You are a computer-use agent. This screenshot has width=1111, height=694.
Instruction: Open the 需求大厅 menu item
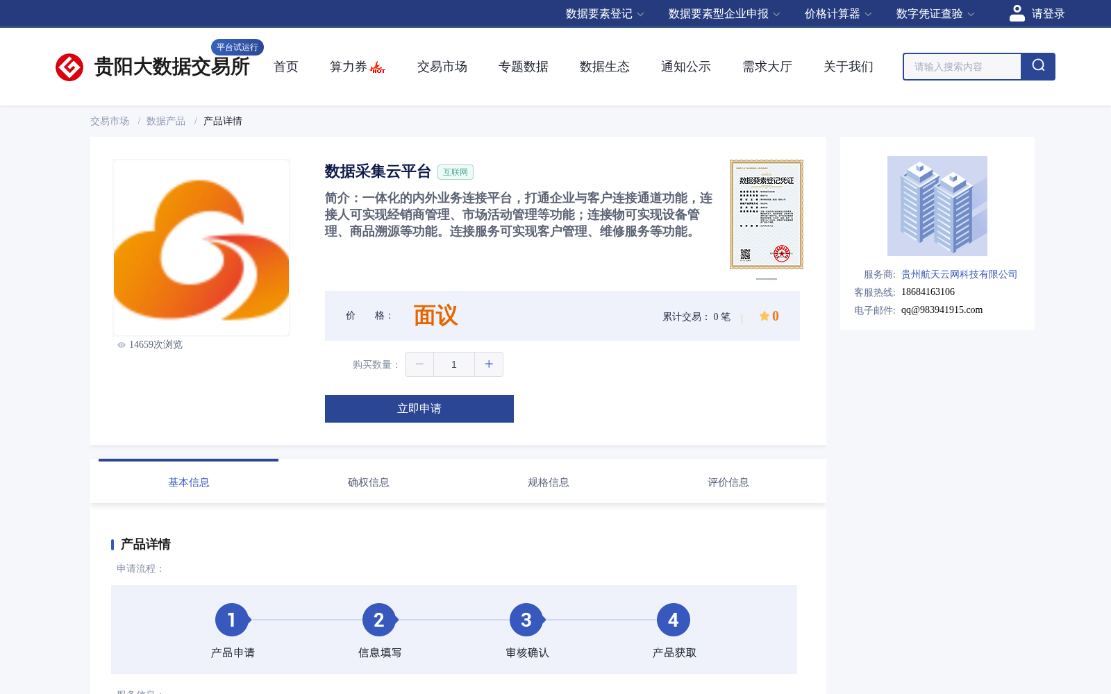[767, 67]
